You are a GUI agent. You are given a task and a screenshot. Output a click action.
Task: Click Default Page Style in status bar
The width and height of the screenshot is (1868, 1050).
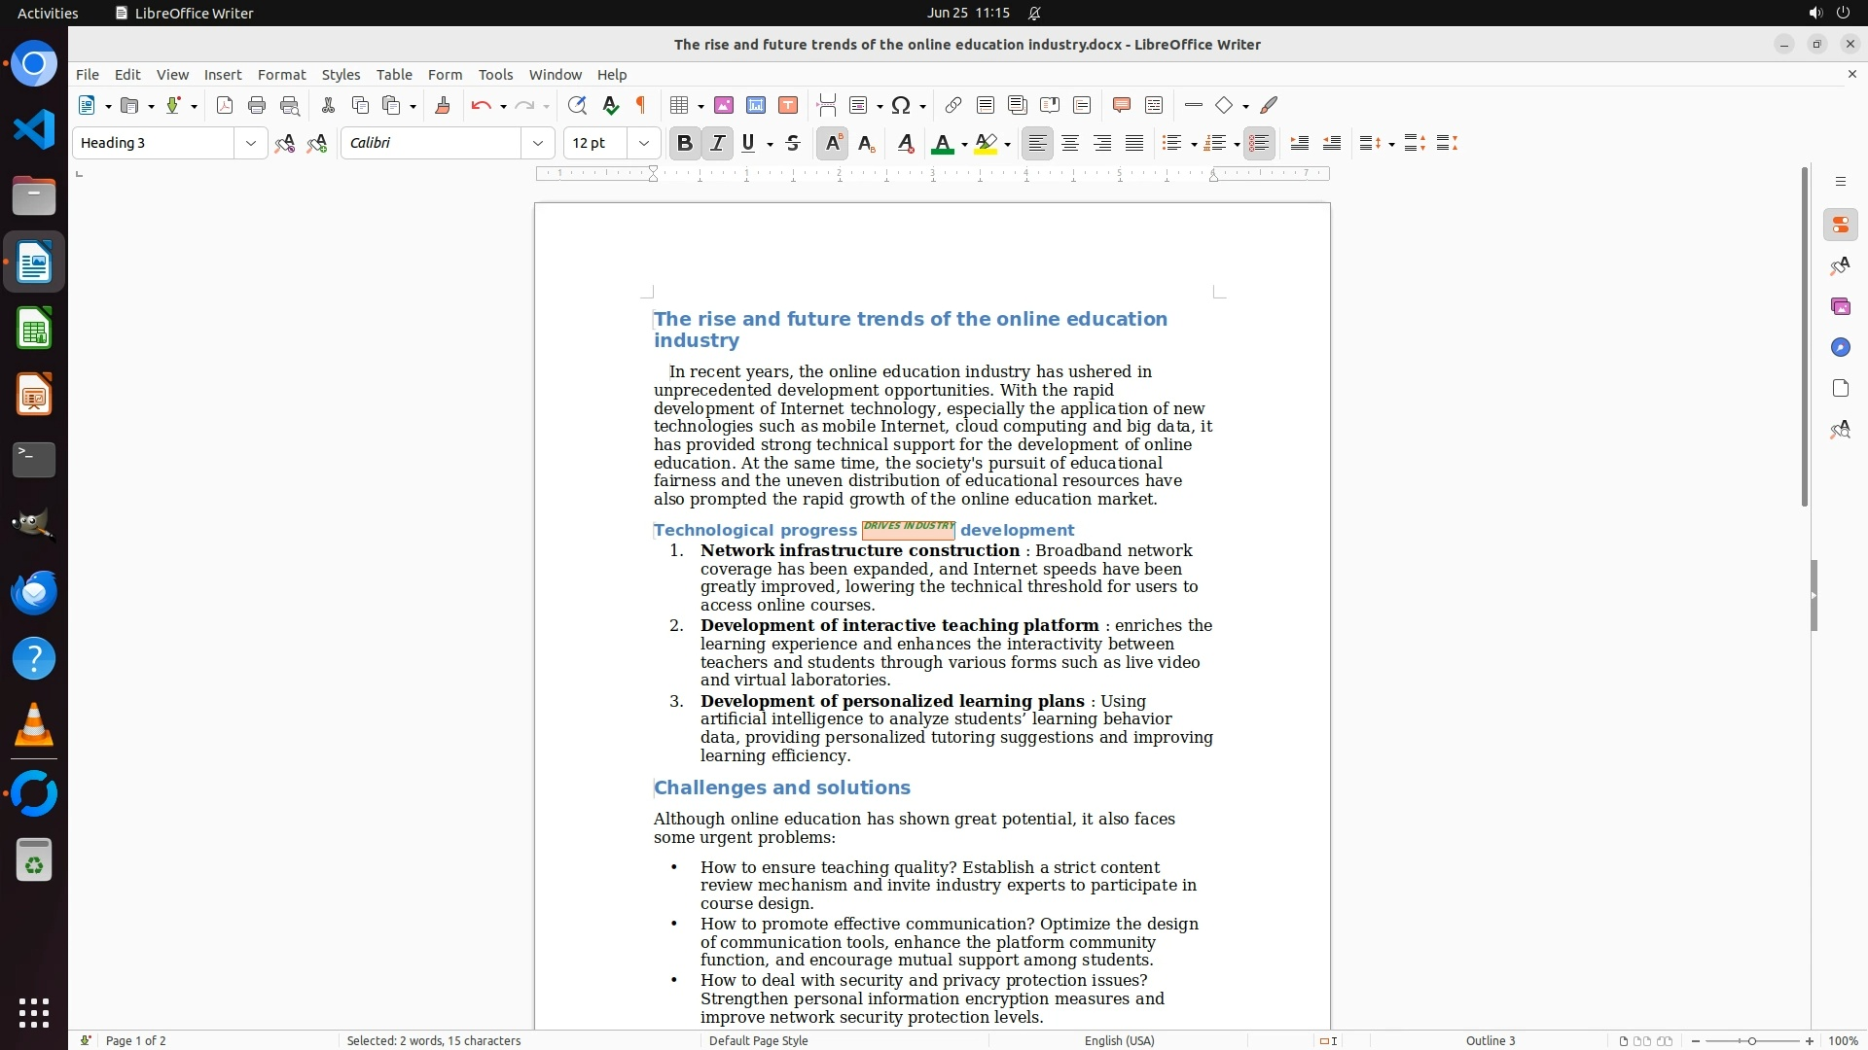tap(758, 1040)
